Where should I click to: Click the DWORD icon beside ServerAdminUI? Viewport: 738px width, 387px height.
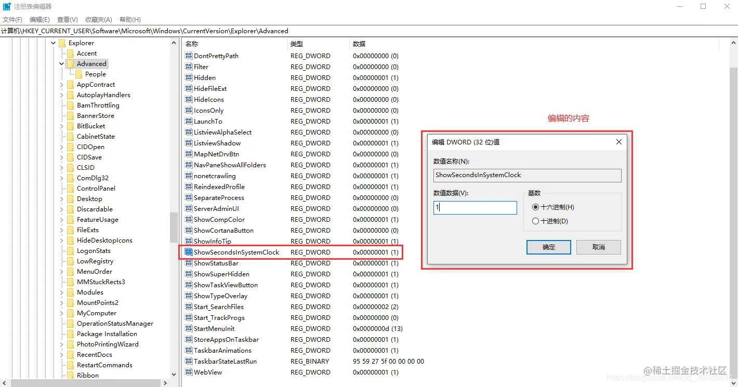pos(189,208)
